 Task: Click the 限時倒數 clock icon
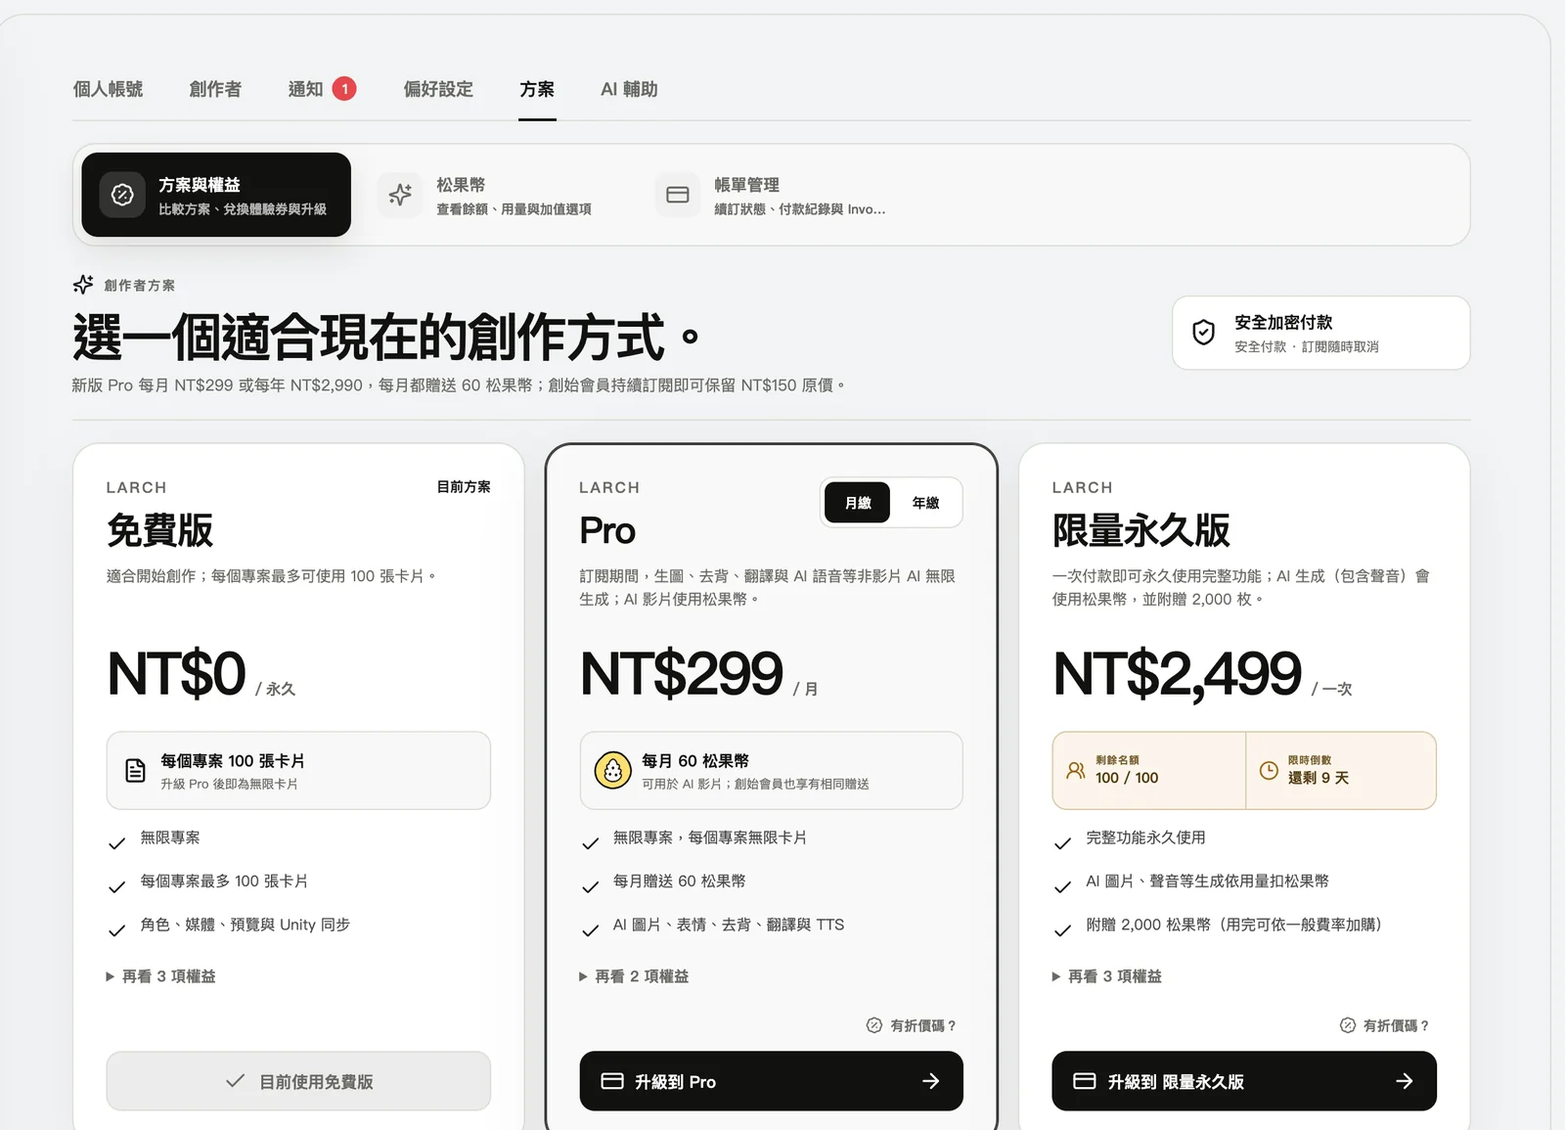point(1269,771)
